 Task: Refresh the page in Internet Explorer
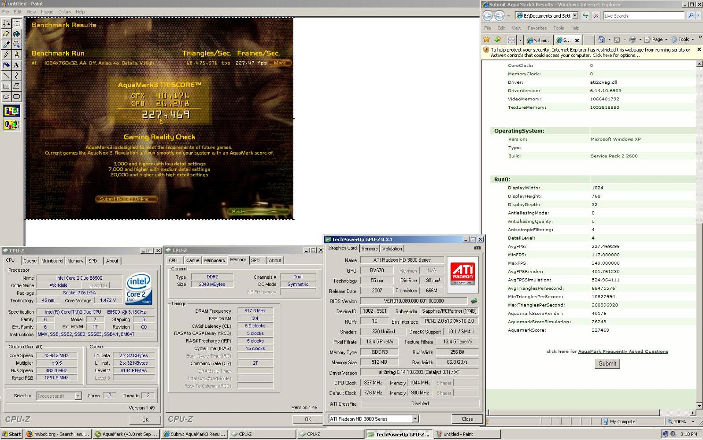coord(585,16)
